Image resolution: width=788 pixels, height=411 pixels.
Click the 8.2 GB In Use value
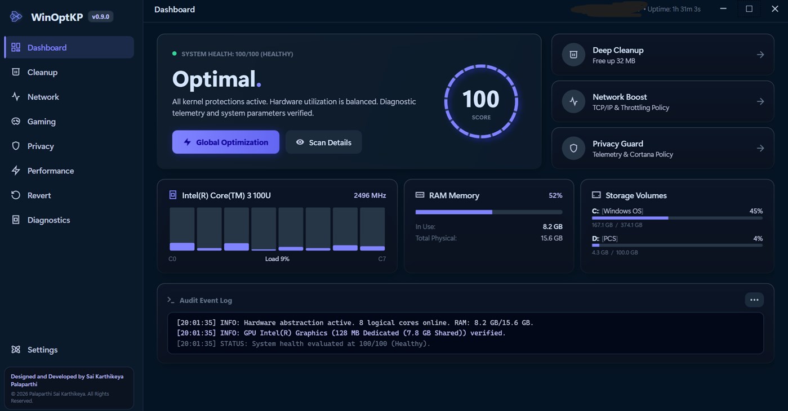553,226
